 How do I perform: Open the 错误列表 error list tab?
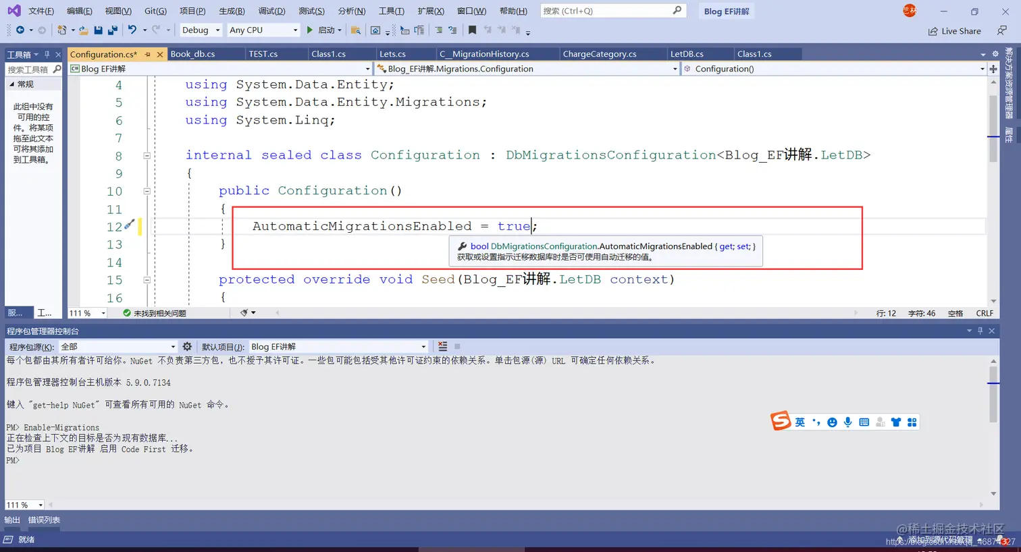pos(44,520)
